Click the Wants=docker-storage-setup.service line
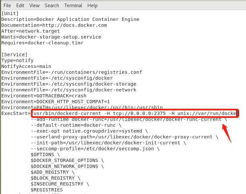This screenshot has width=246, height=194. (51, 37)
